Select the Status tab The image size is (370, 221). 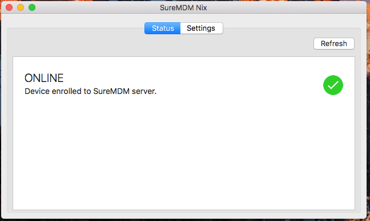(x=163, y=28)
